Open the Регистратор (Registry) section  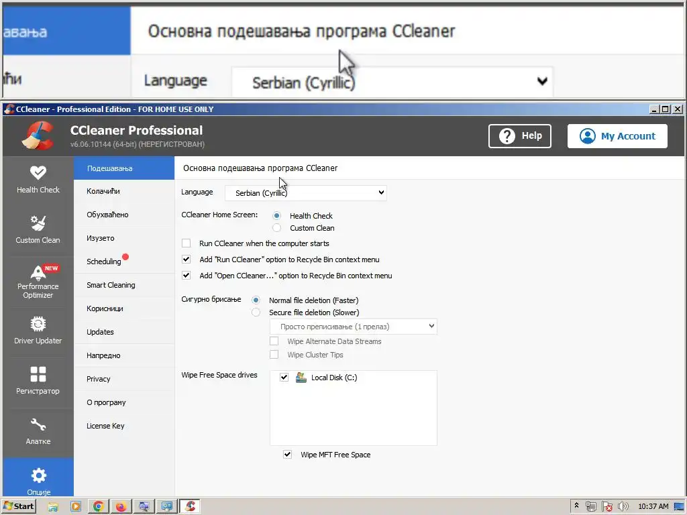point(38,381)
